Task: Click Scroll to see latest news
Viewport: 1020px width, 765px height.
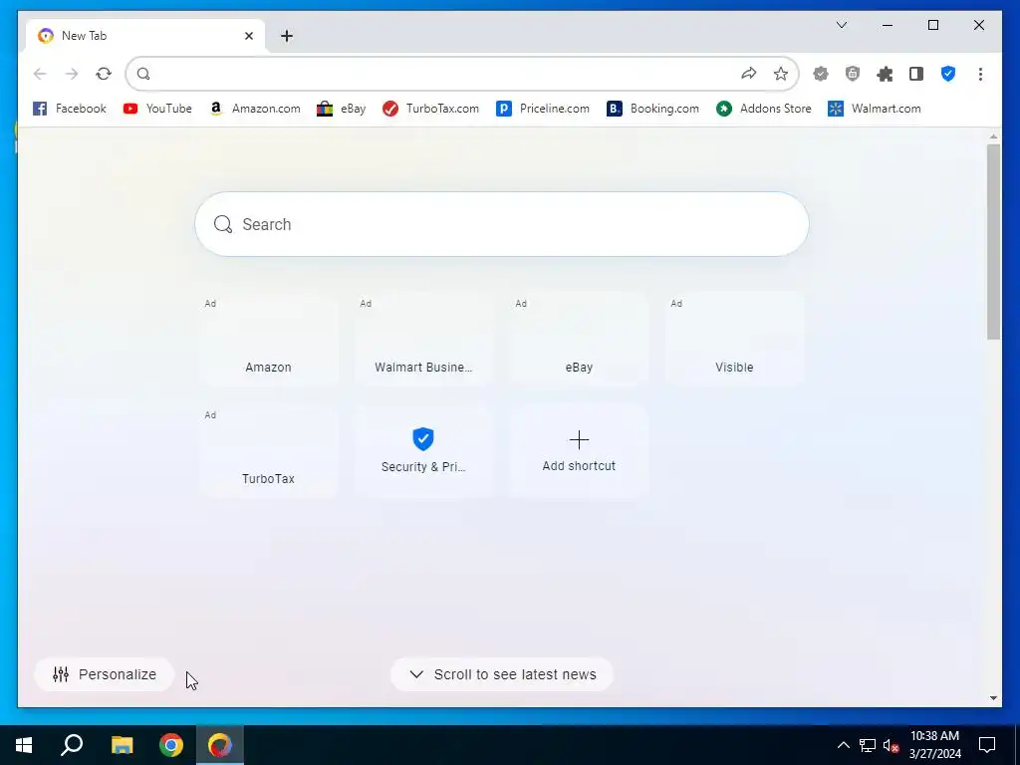Action: point(502,674)
